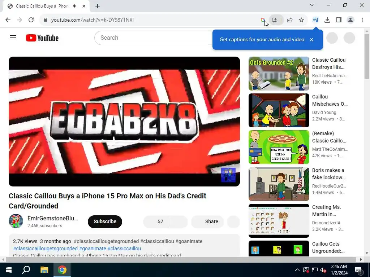Click the blue #goanimate hashtag link

(x=92, y=249)
